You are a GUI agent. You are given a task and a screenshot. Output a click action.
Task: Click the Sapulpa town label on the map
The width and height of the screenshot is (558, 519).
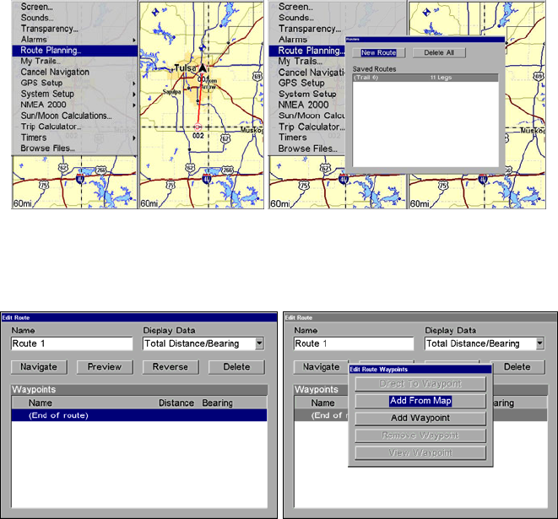[x=171, y=92]
